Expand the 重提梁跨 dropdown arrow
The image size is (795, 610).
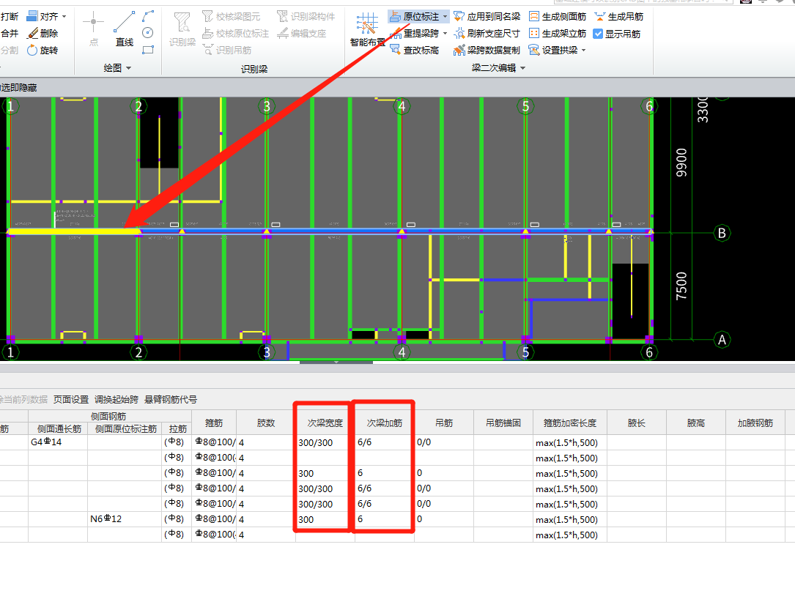(x=445, y=34)
